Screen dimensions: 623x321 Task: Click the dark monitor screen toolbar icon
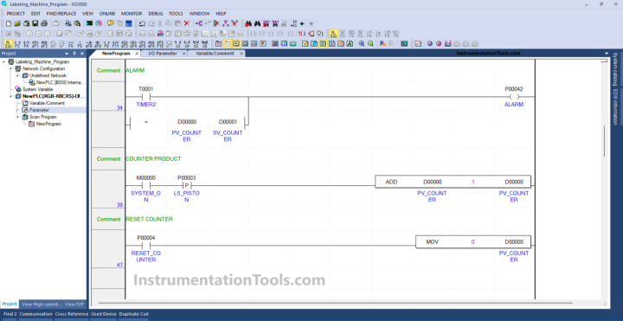click(89, 23)
